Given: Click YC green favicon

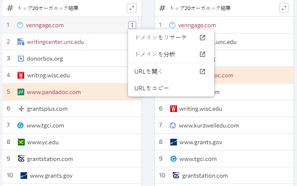Looking at the screenshot, I should 21,142.
